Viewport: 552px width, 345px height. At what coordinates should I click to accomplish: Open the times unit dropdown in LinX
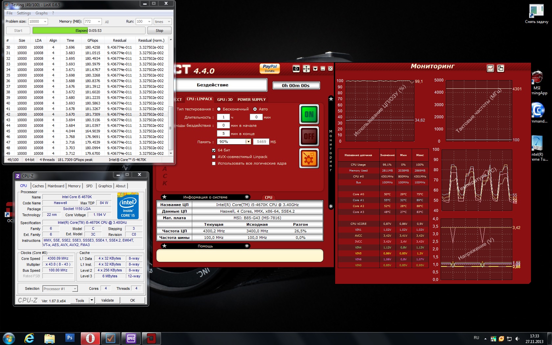point(163,22)
